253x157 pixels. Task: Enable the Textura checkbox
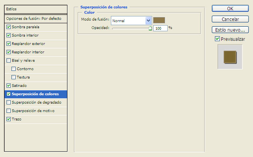tap(14, 77)
